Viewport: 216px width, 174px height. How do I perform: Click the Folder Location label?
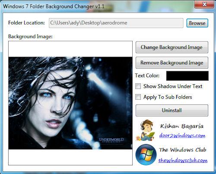point(26,23)
